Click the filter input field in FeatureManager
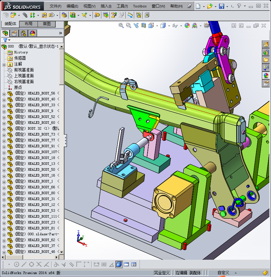 (37, 40)
